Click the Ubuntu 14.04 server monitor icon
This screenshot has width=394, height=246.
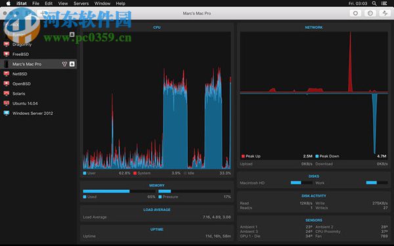point(7,103)
